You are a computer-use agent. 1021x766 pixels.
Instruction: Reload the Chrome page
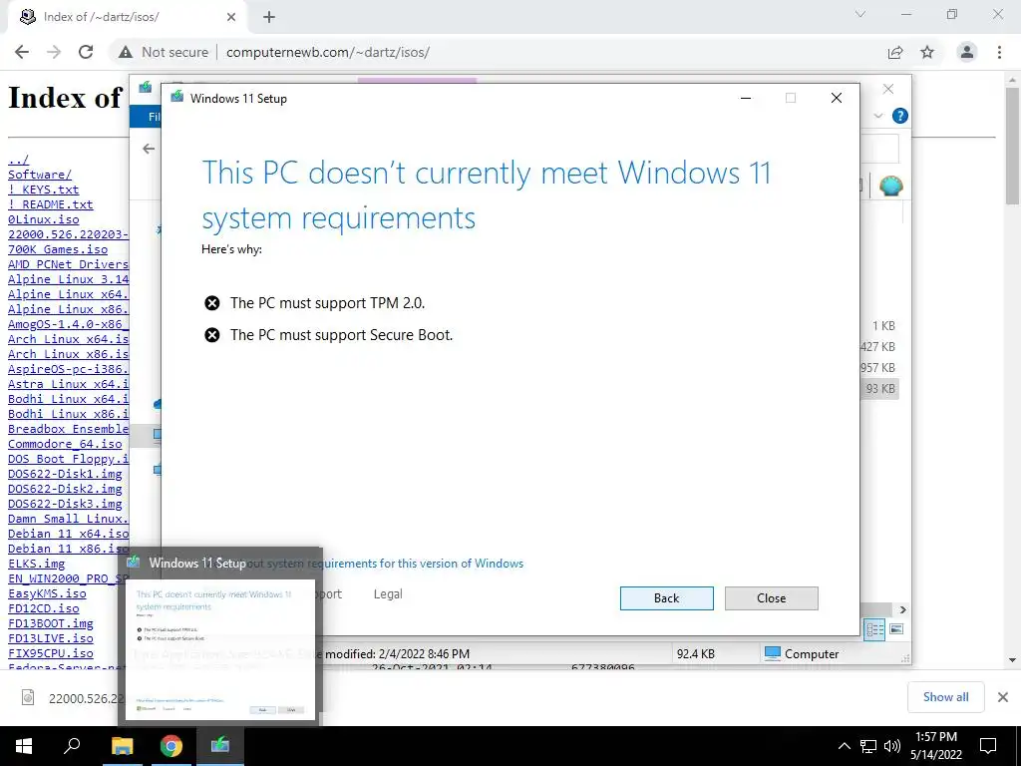[86, 52]
